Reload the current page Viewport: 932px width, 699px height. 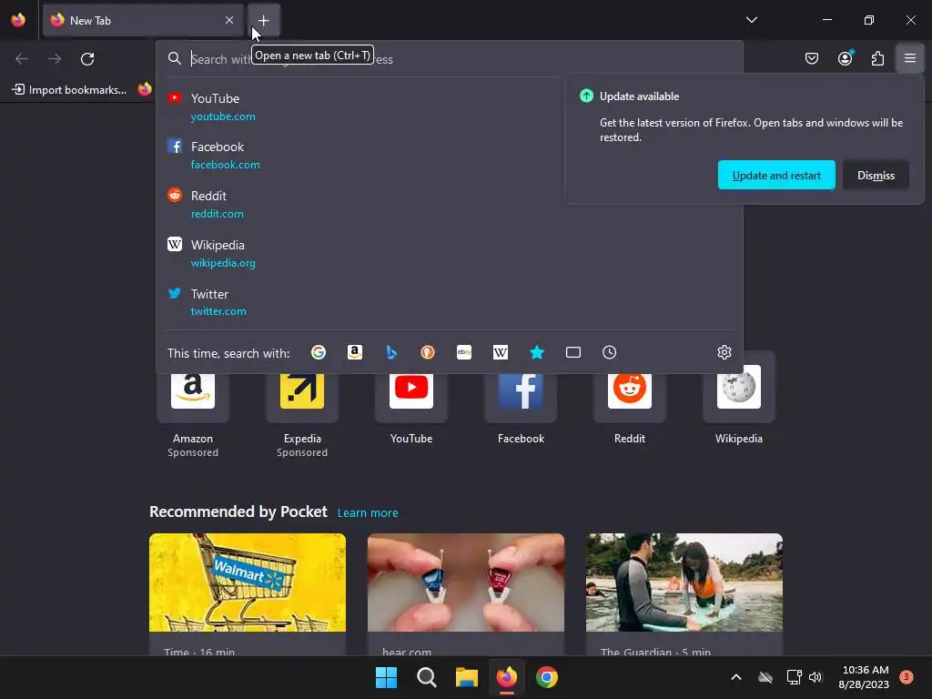tap(87, 59)
